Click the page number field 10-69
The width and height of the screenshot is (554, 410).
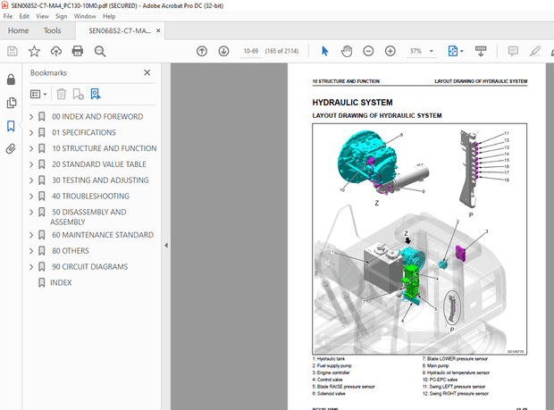point(250,51)
